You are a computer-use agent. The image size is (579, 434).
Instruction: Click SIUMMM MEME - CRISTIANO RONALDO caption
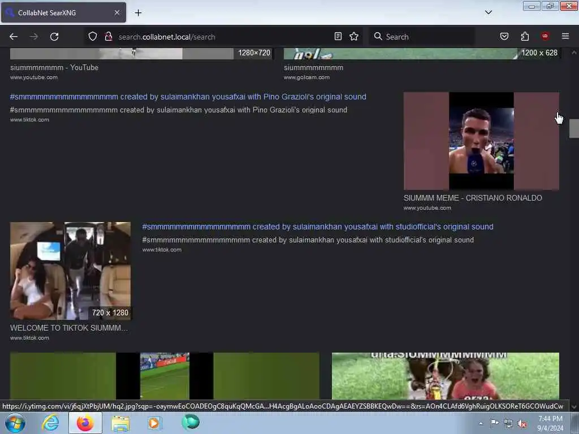473,198
